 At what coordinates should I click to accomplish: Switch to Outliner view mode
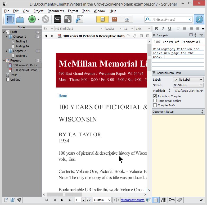click(x=127, y=19)
